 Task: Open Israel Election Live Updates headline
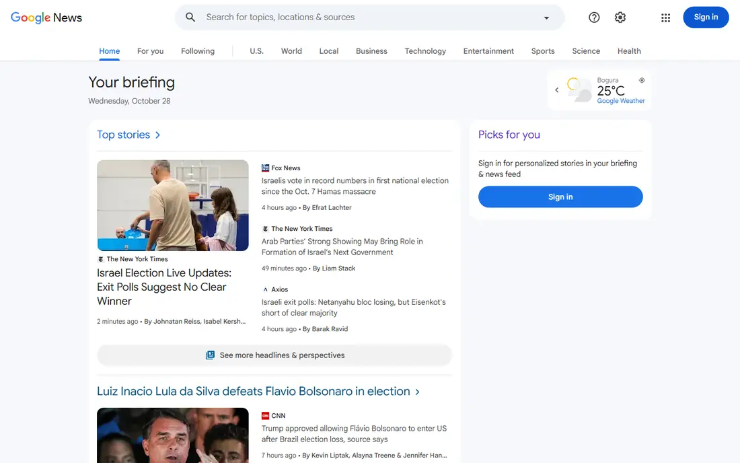[164, 287]
